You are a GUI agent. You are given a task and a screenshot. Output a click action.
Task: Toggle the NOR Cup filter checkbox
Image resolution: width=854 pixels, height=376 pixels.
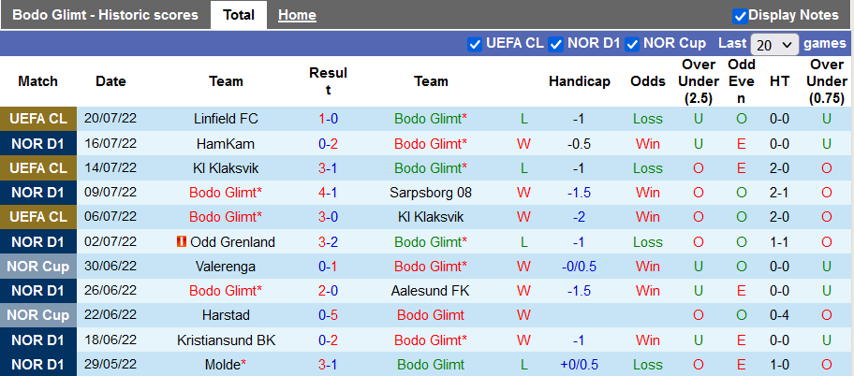coord(632,44)
